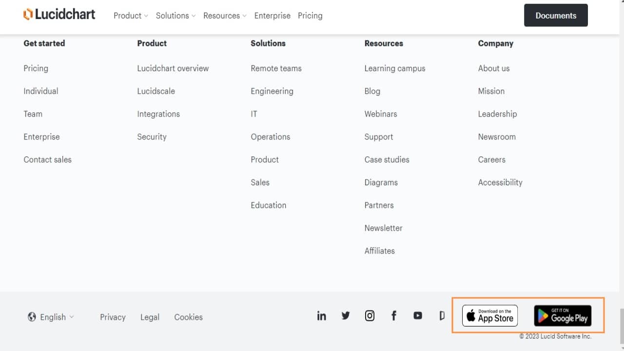Click the globe language icon
624x351 pixels.
pyautogui.click(x=32, y=317)
